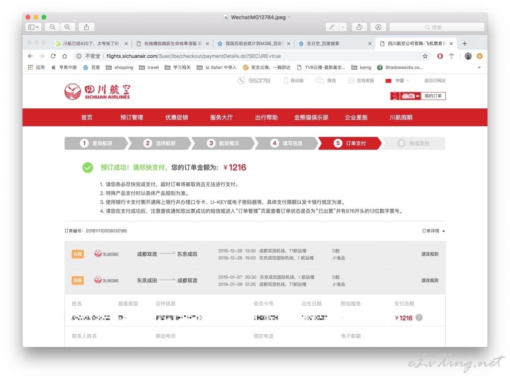Open the WechatIMG12784.jpeg title dropdown
The height and width of the screenshot is (379, 510).
(289, 17)
